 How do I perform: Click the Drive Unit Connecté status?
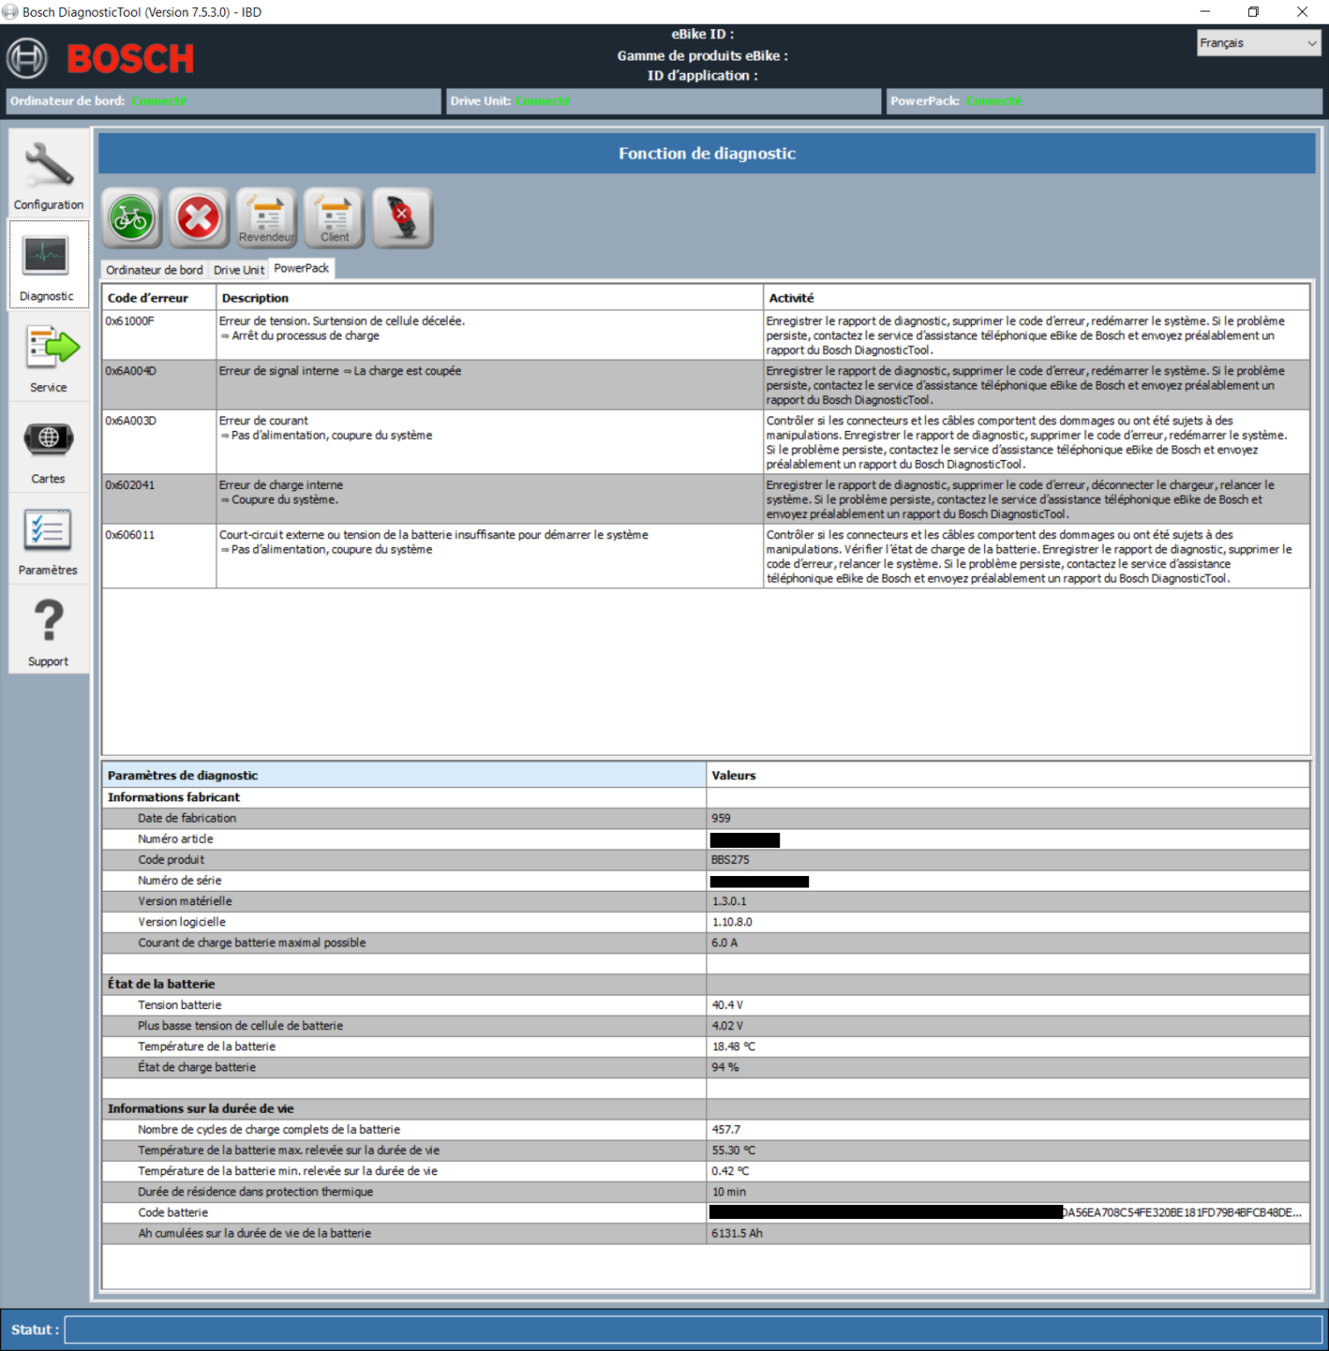click(x=543, y=101)
